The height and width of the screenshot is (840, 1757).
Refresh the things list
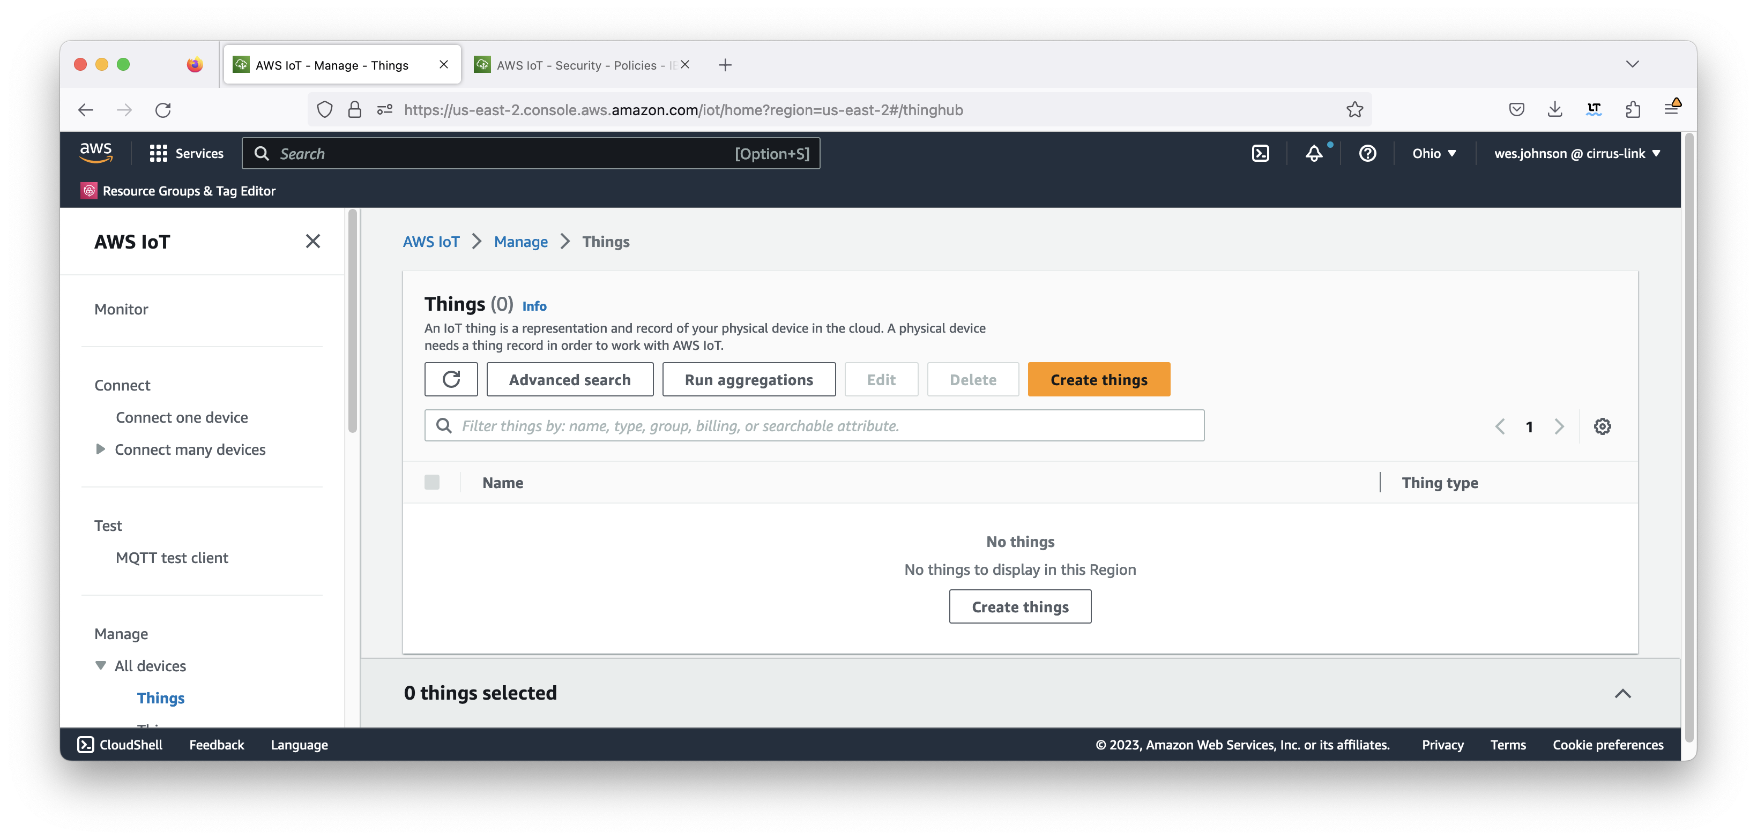[x=451, y=379]
